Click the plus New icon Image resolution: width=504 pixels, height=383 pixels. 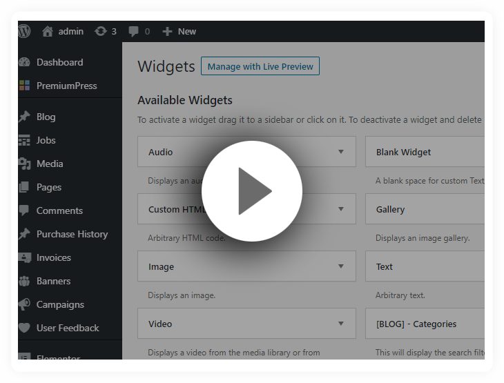tap(167, 31)
